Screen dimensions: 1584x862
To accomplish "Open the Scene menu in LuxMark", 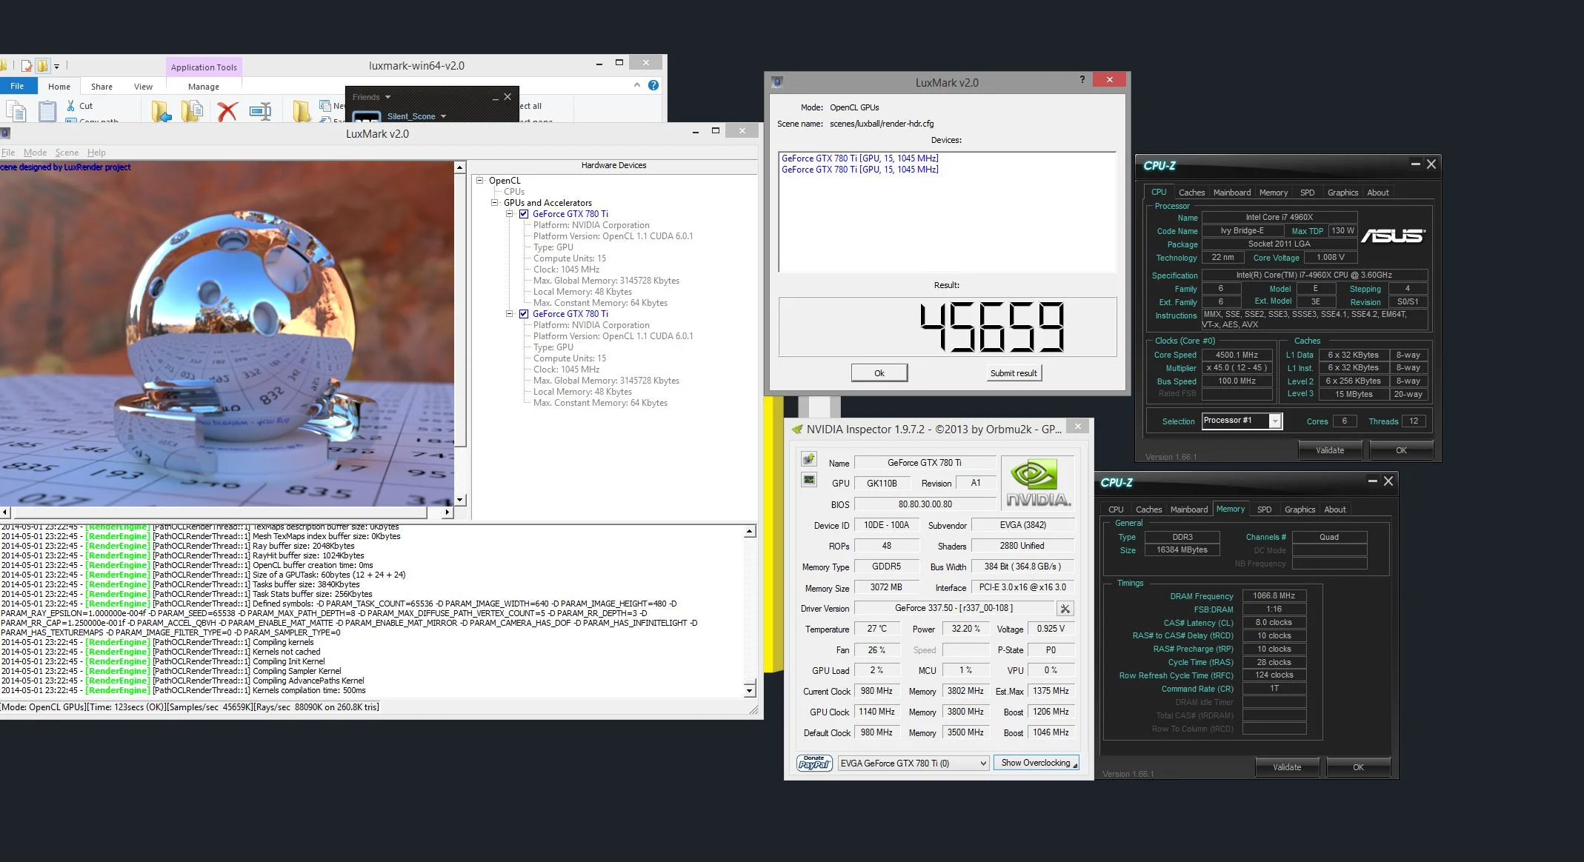I will pyautogui.click(x=67, y=153).
